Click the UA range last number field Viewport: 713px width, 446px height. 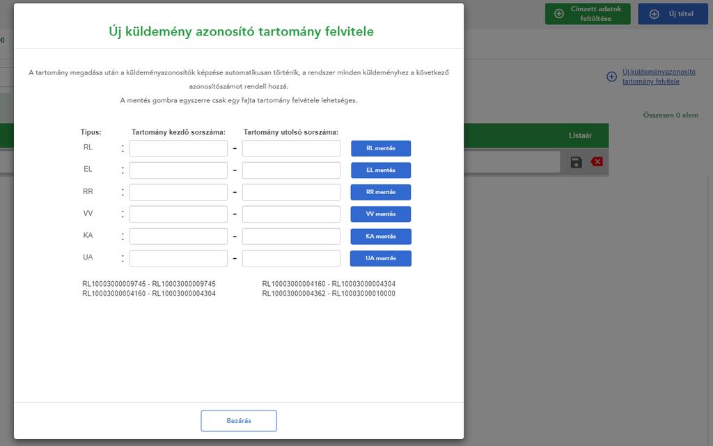291,258
